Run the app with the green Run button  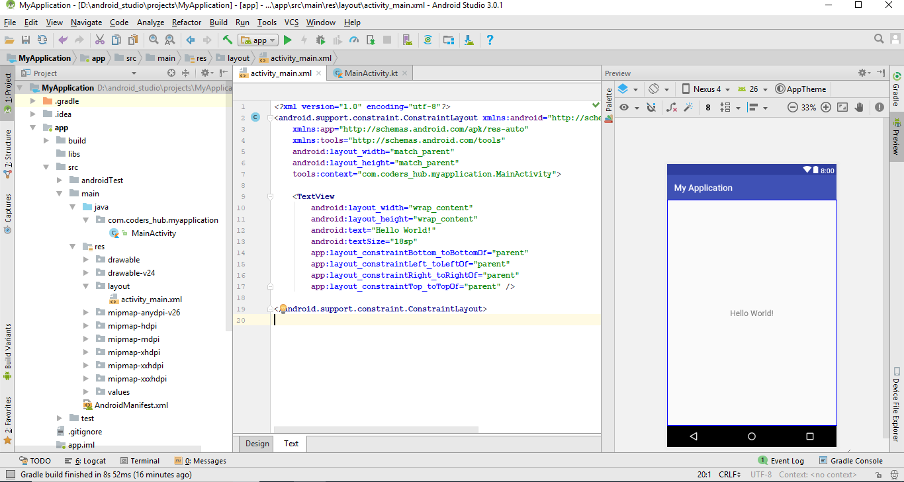pos(287,40)
